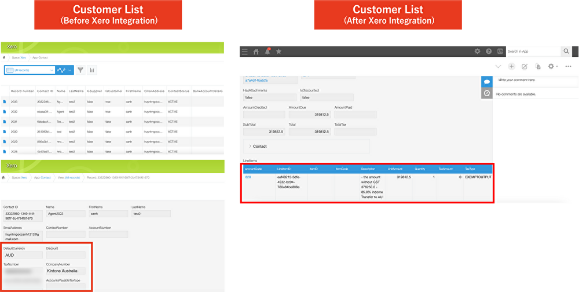Select the blue comments speech bubble tab

[487, 82]
